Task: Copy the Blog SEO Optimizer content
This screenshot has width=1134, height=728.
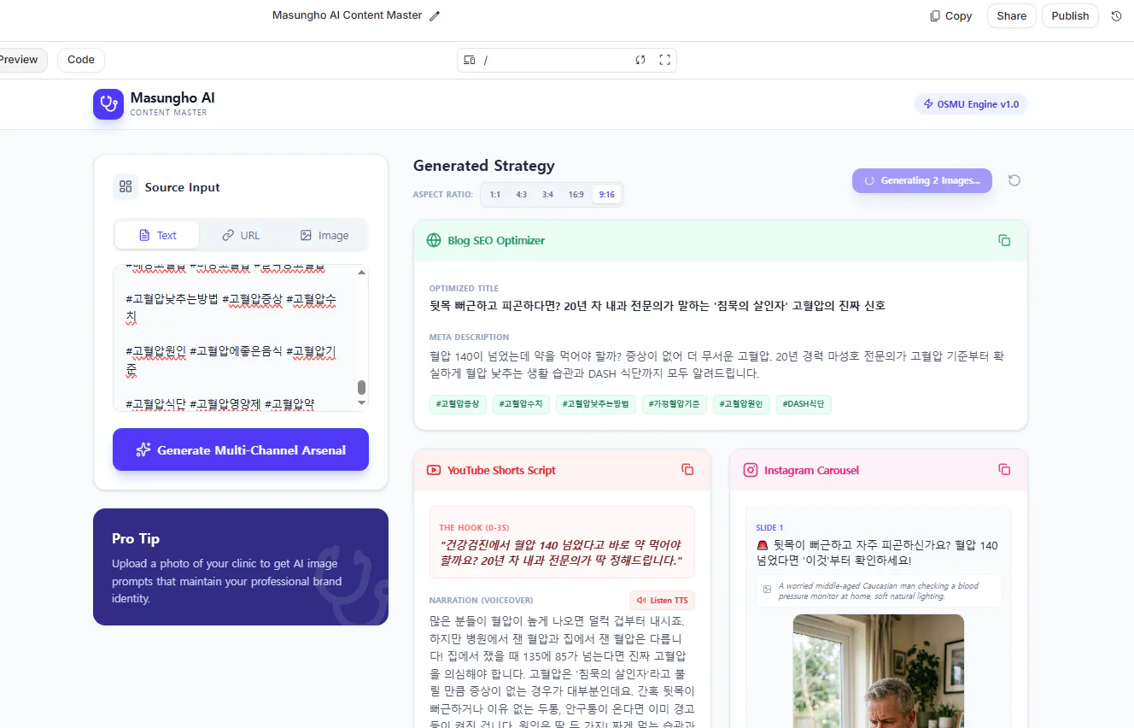Action: click(x=1004, y=240)
